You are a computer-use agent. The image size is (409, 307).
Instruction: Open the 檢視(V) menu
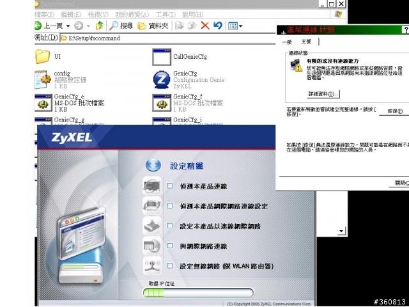[98, 15]
